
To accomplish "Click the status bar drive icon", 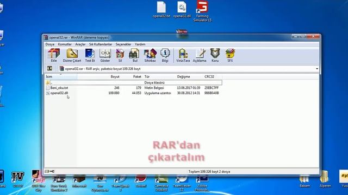I will [47, 171].
